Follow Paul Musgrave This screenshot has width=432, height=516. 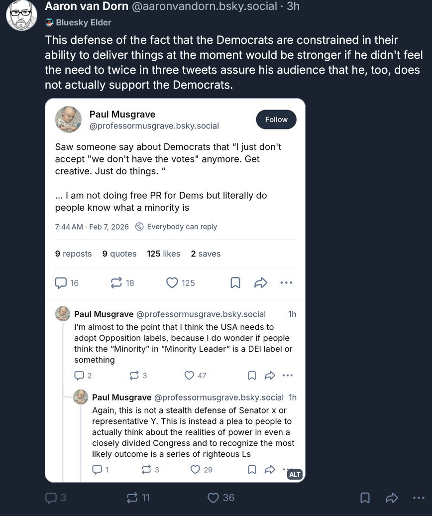click(x=276, y=120)
